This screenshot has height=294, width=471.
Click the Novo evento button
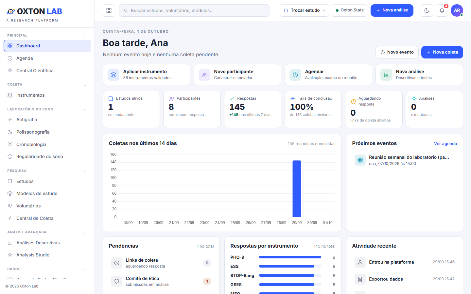point(397,52)
